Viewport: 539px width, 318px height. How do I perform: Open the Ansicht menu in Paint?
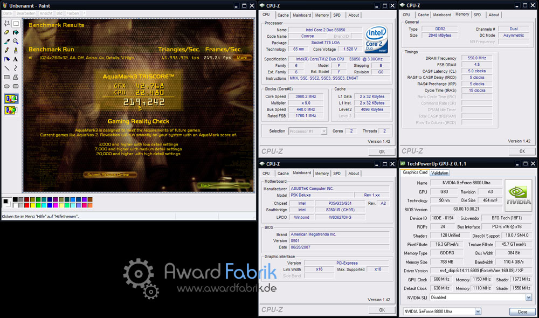[46, 13]
